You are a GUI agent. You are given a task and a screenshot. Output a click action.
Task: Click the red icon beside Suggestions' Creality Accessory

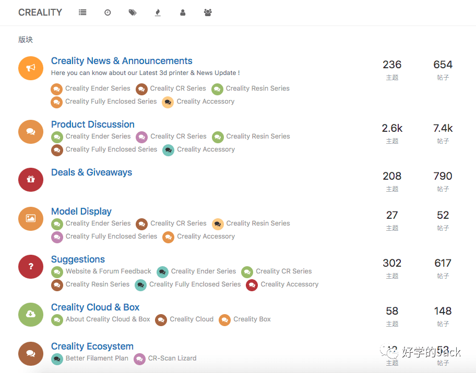tap(252, 285)
